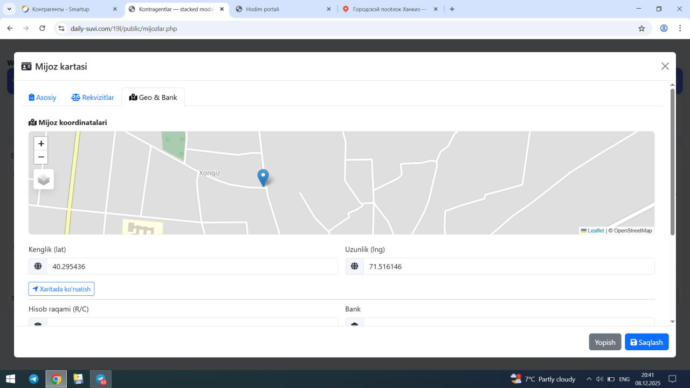Image resolution: width=690 pixels, height=388 pixels.
Task: Click the Yopish button
Action: point(605,342)
